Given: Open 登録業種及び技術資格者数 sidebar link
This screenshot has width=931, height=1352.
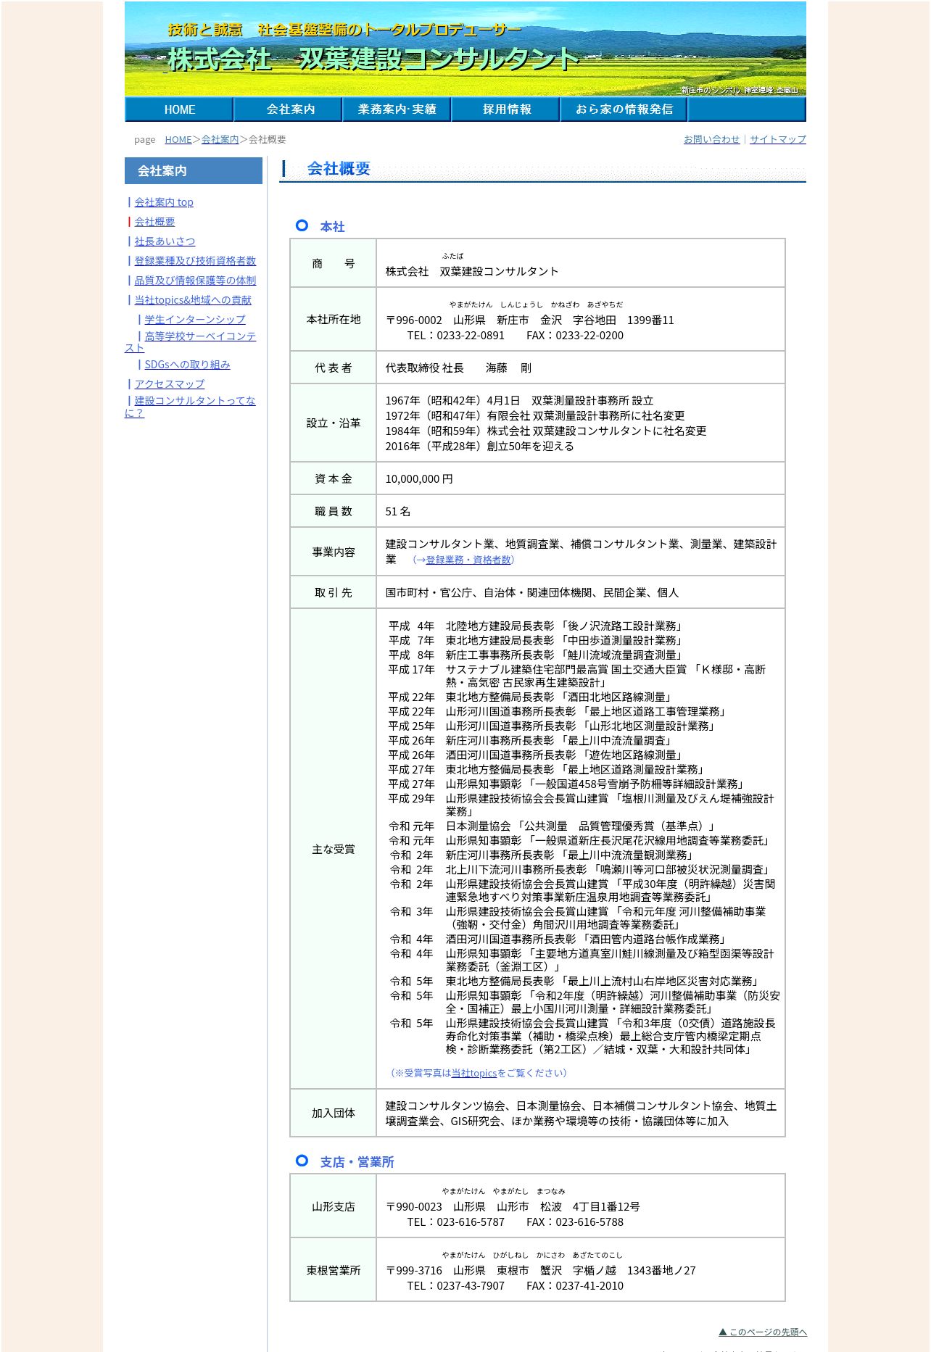Looking at the screenshot, I should 195,261.
